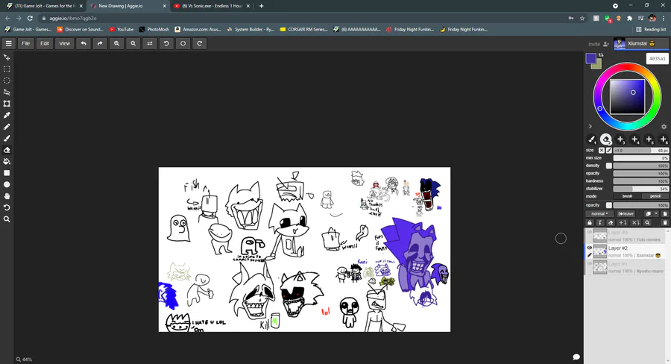Open the Reading list
The height and width of the screenshot is (364, 671).
pyautogui.click(x=651, y=29)
